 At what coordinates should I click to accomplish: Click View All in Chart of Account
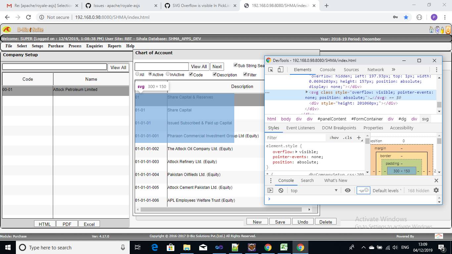pos(199,66)
